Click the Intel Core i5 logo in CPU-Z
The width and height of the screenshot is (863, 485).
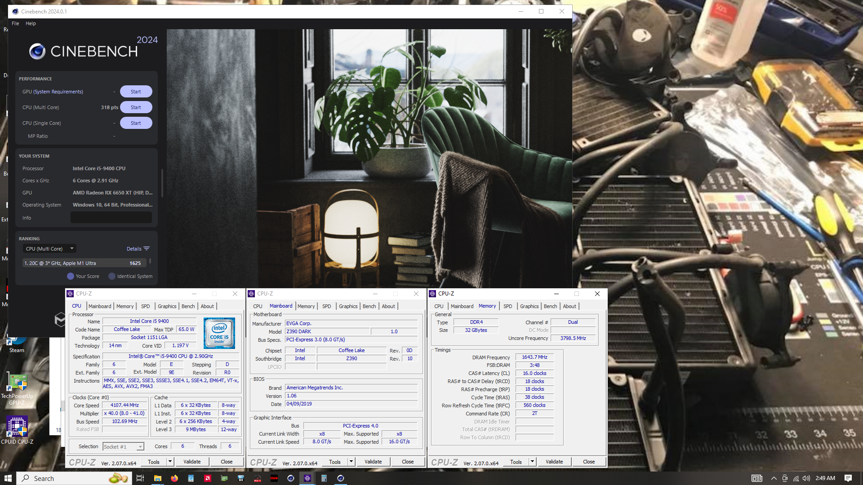click(219, 333)
